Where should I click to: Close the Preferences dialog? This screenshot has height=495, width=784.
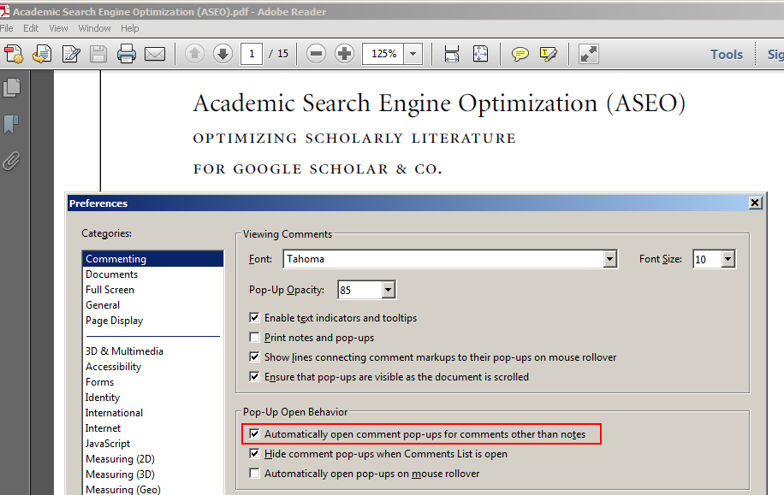(x=755, y=203)
